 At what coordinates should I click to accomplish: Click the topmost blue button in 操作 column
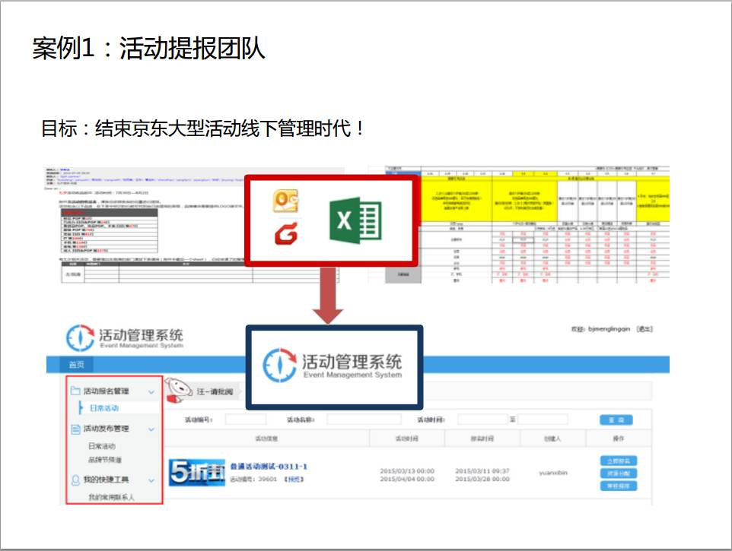(618, 461)
